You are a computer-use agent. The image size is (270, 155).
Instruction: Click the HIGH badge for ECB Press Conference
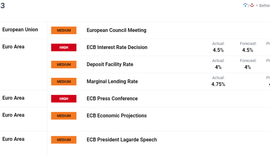(x=64, y=98)
